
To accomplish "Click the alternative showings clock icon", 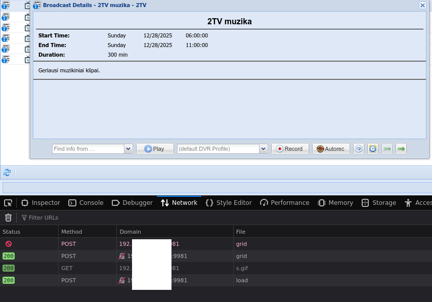I will [x=373, y=149].
